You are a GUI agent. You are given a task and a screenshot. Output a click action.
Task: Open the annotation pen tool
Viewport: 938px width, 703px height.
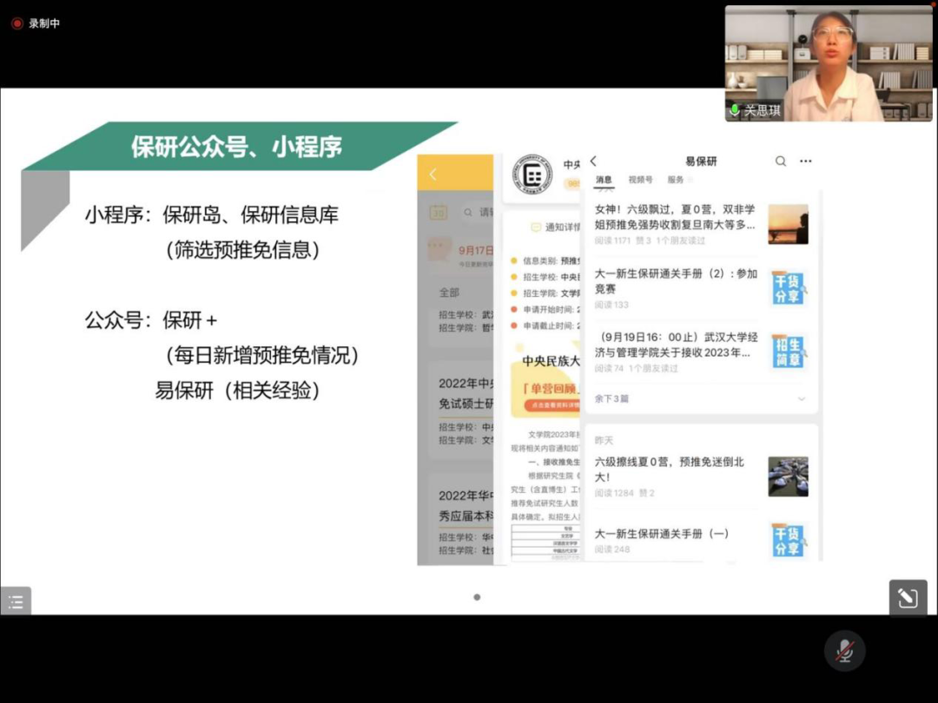(908, 598)
